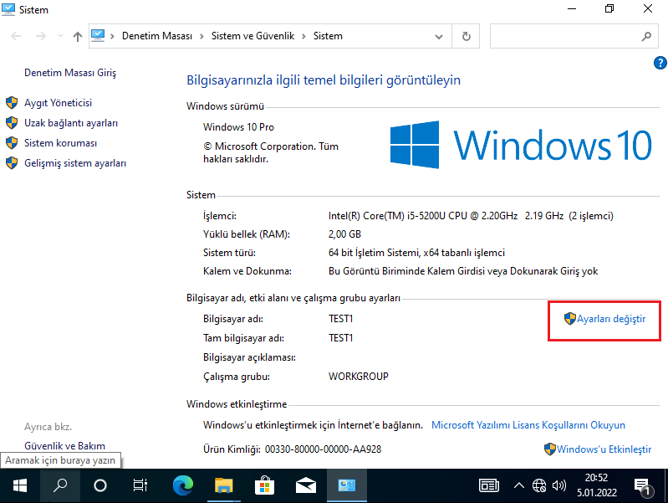668x503 pixels.
Task: Select Denetim Masası breadcrumb
Action: tap(157, 36)
